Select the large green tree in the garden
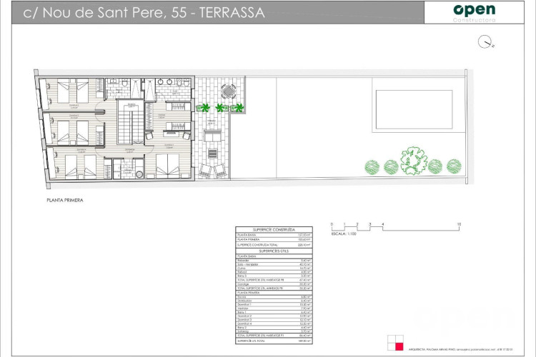Image resolution: width=536 pixels, height=357 pixels. [x=413, y=159]
